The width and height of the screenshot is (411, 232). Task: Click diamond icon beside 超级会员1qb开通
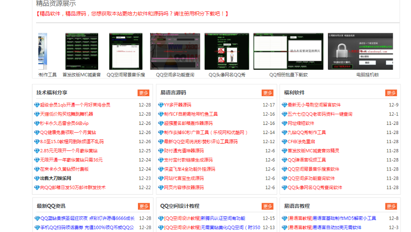[x=37, y=105]
